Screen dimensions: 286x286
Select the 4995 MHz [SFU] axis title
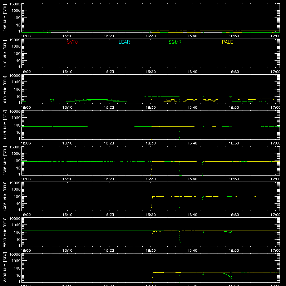(x=5, y=196)
